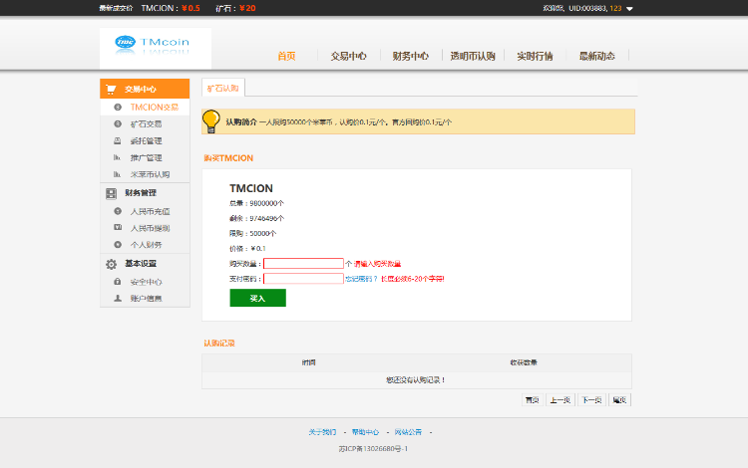Open 人民币提现 in the sidebar
This screenshot has width=748, height=468.
(x=150, y=228)
